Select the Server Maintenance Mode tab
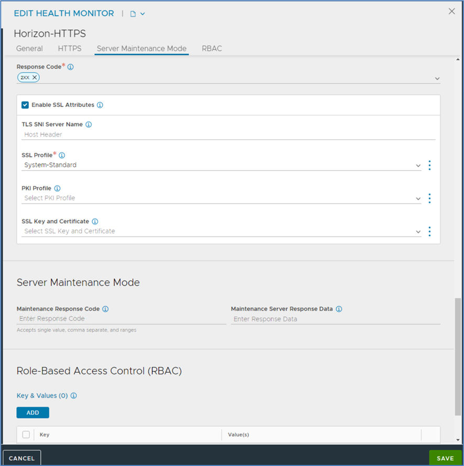Screen dimensions: 464x466 pyautogui.click(x=141, y=49)
